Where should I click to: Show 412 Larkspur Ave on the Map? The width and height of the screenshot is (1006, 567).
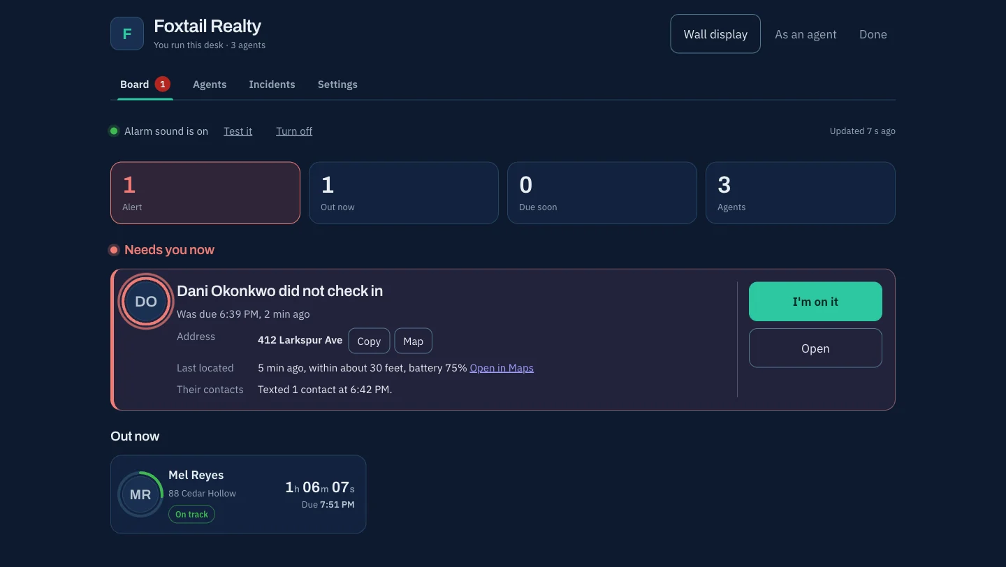click(x=414, y=341)
